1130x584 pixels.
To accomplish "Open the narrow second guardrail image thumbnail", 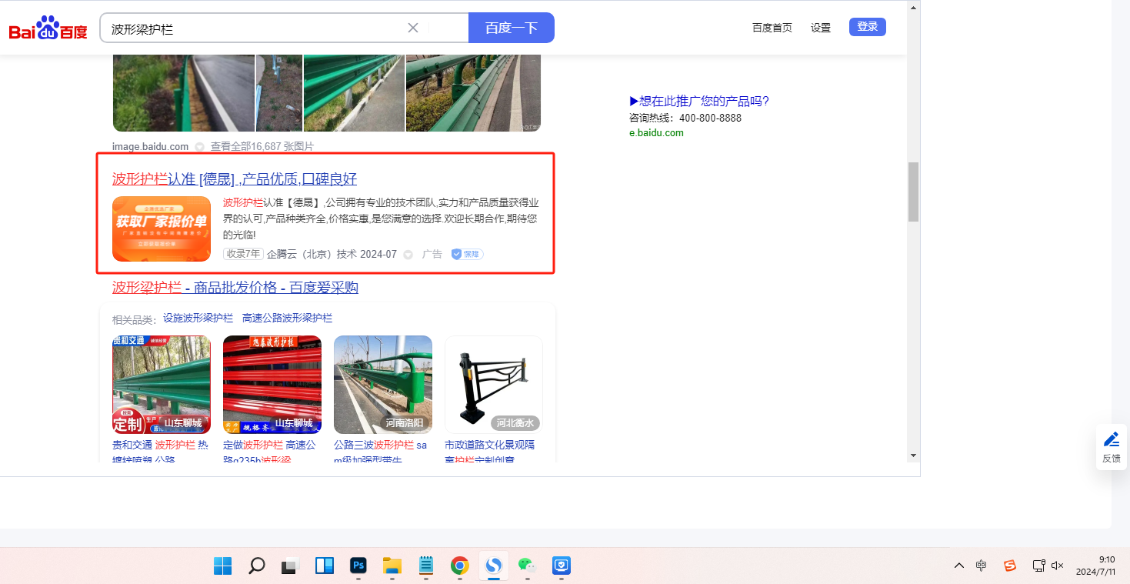I will (x=279, y=93).
